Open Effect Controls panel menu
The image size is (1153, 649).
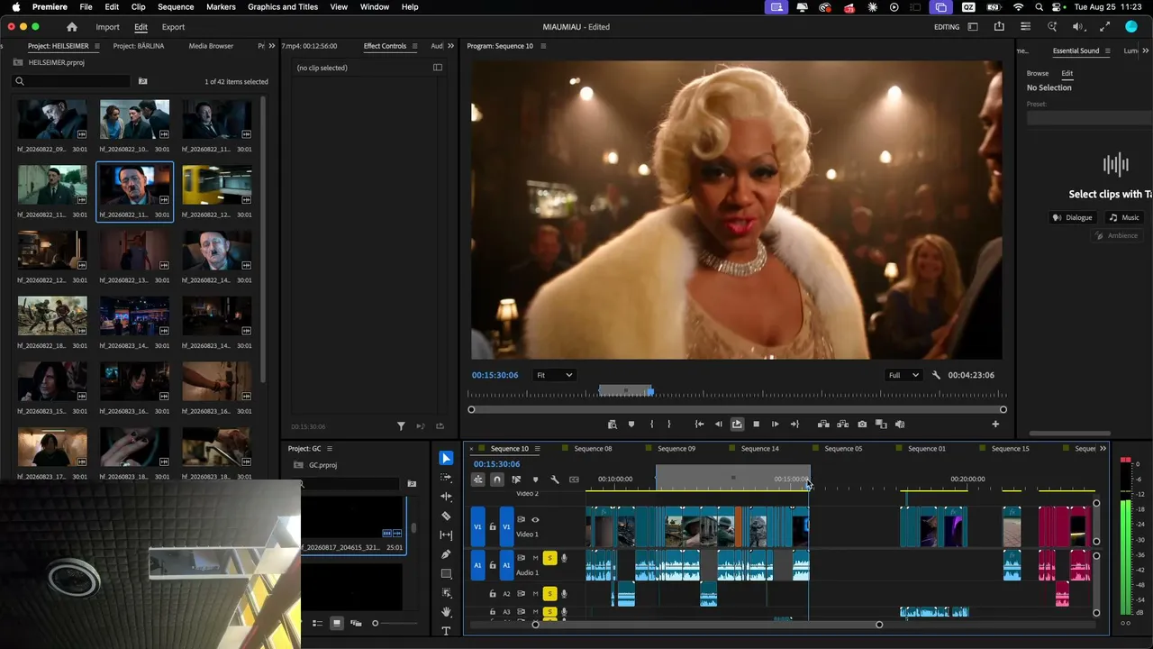click(415, 46)
